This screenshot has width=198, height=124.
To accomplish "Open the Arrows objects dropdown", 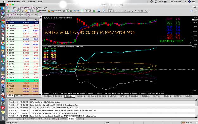I will 146,11.
